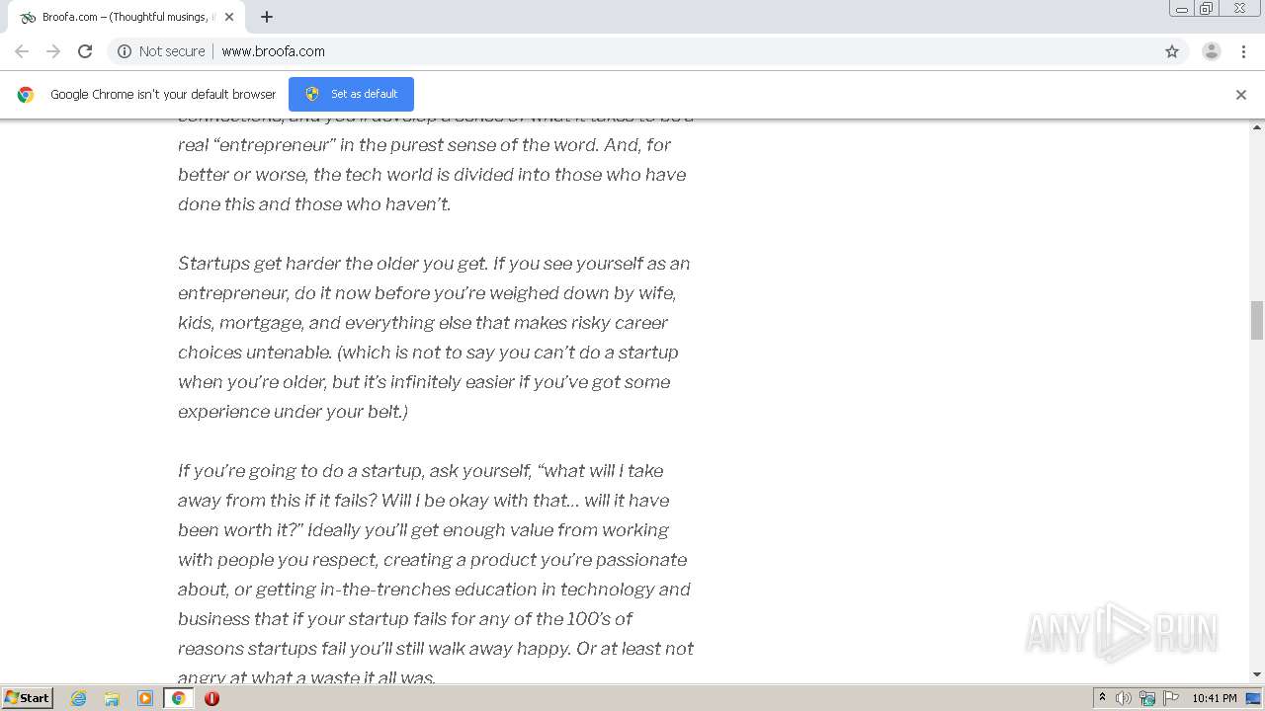Dismiss the default browser notification bar
The height and width of the screenshot is (711, 1265).
tap(1240, 95)
